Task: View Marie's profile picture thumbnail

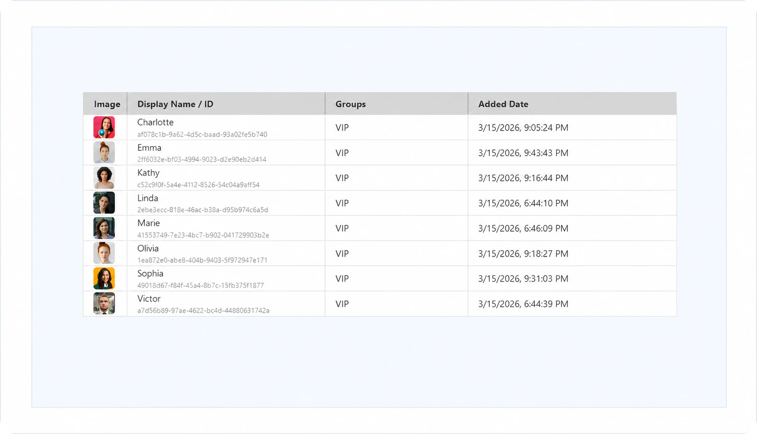Action: point(104,228)
